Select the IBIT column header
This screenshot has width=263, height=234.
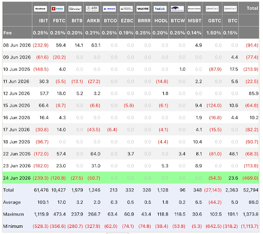[x=44, y=21]
